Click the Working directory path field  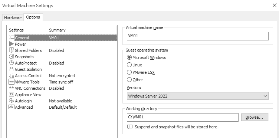[x=183, y=117]
